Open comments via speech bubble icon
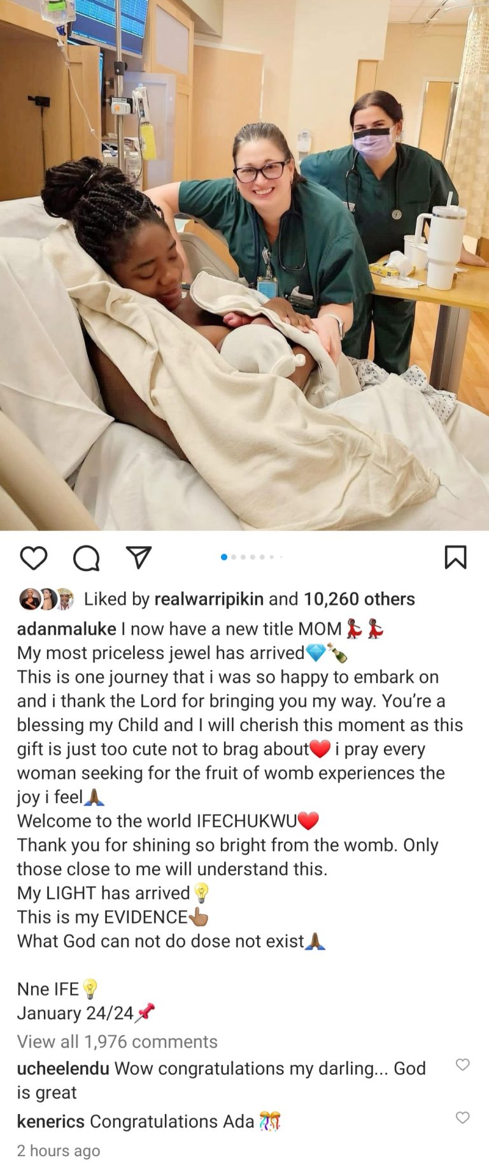 coord(86,558)
